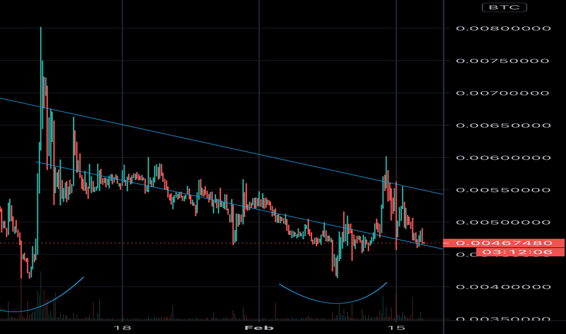
Task: Click the Feb date label on time axis
Action: tap(259, 328)
